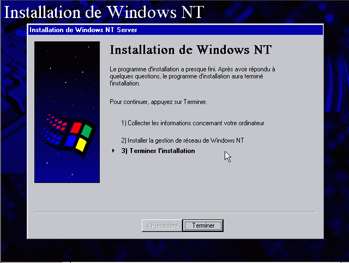Click the disabled Précédent button
Screen dimensions: 349x263
click(x=162, y=225)
